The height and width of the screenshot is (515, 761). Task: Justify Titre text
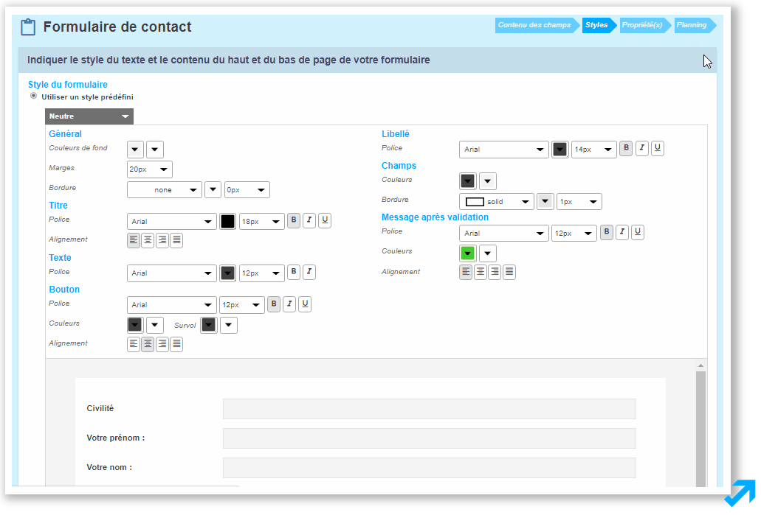[176, 240]
